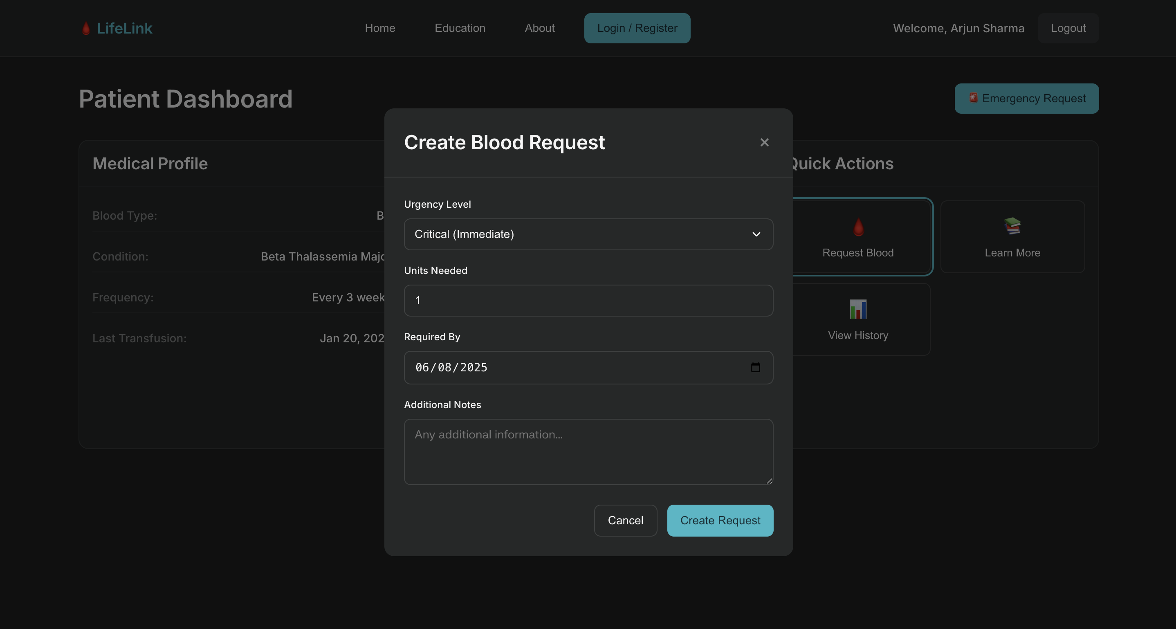Viewport: 1176px width, 629px height.
Task: Log out using the Logout button
Action: [x=1068, y=28]
